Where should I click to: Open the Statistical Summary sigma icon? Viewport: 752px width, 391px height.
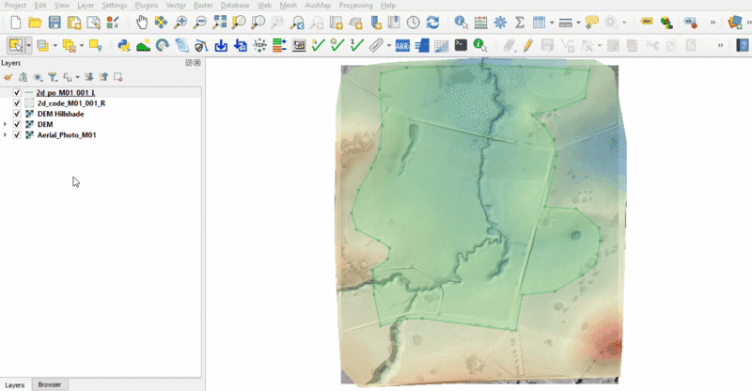click(518, 22)
